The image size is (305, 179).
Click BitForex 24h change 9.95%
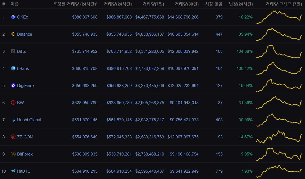(x=247, y=154)
